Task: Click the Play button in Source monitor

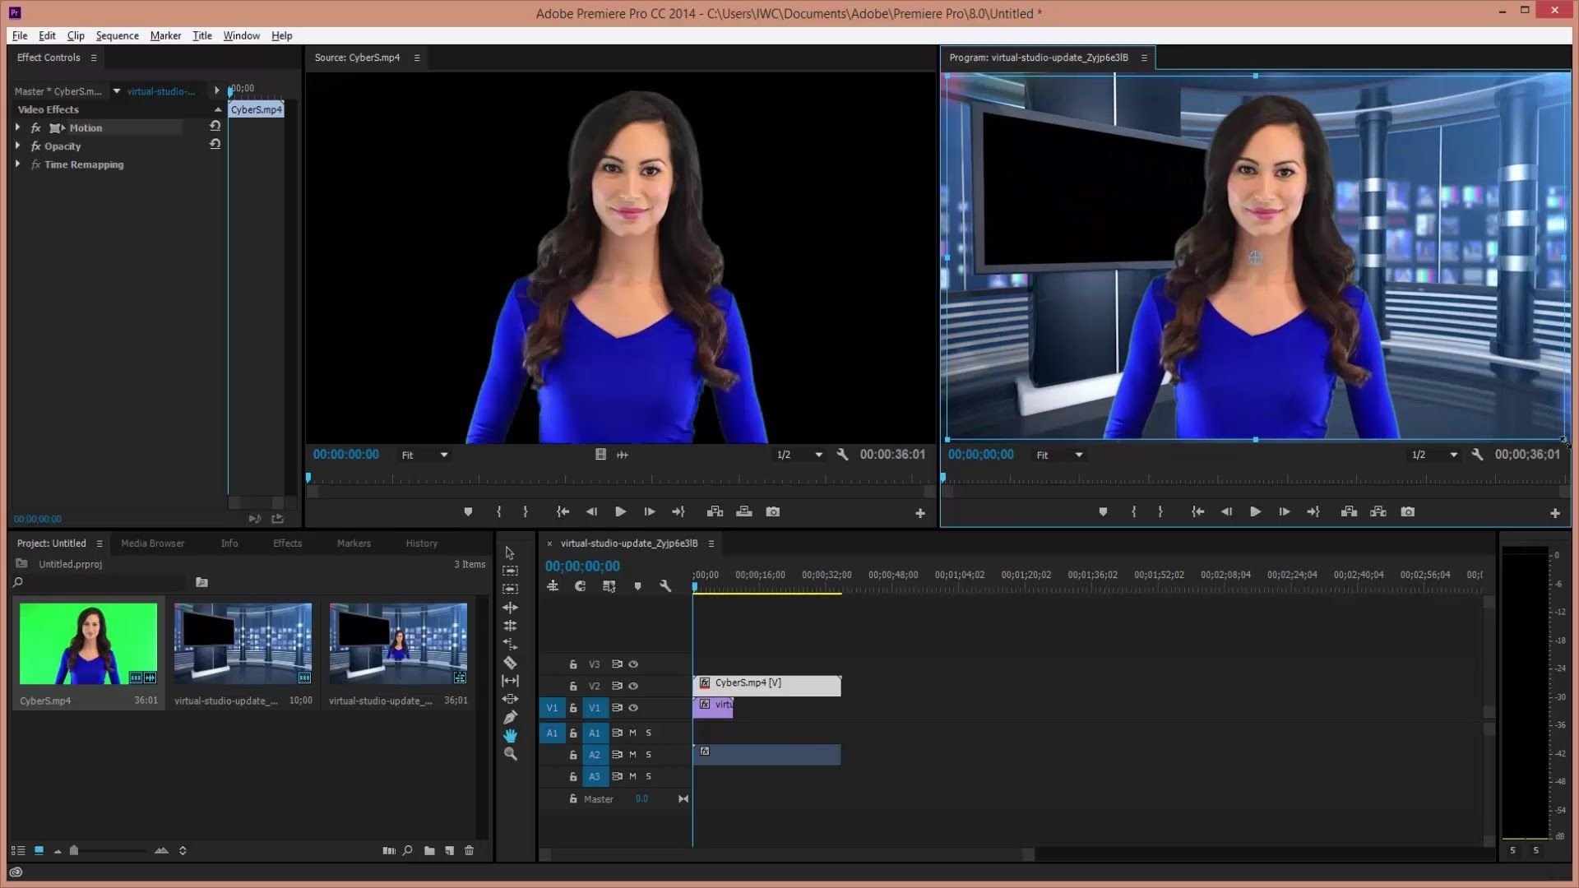Action: point(619,511)
